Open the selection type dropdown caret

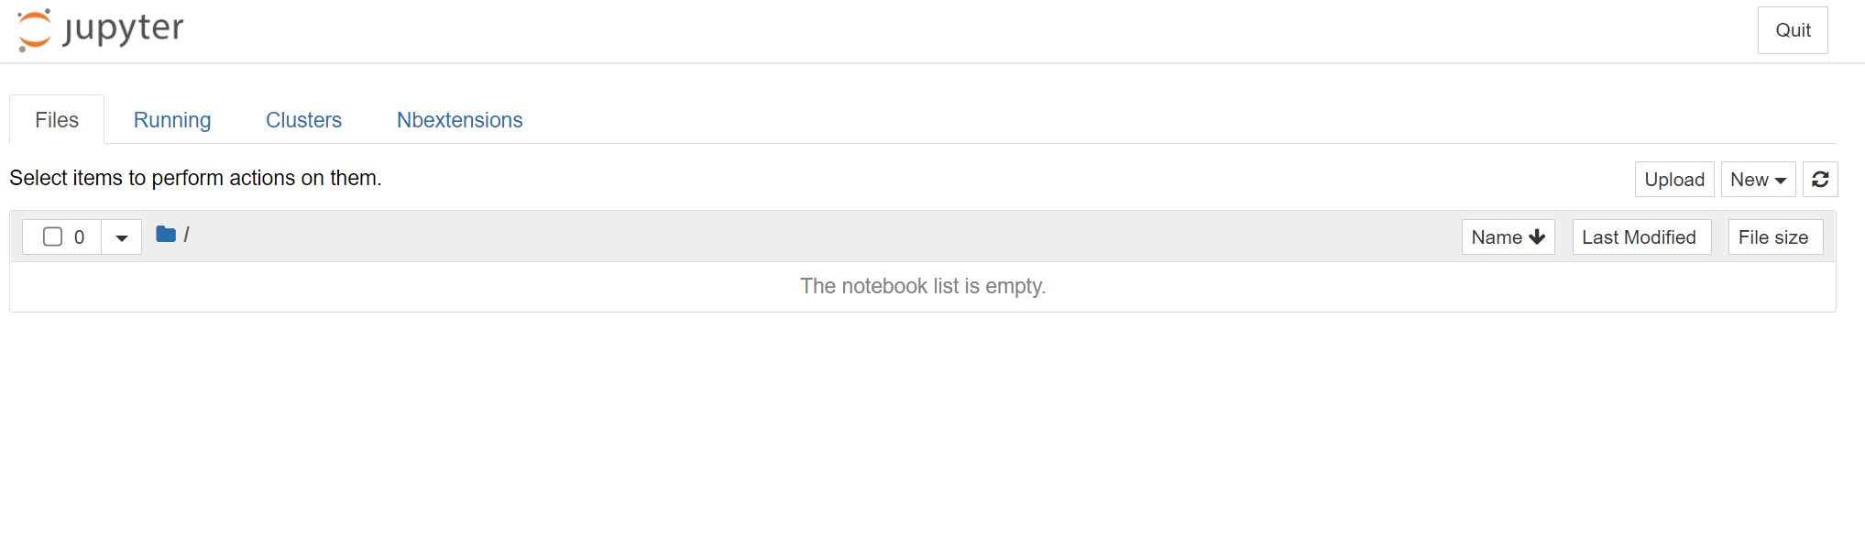coord(121,238)
